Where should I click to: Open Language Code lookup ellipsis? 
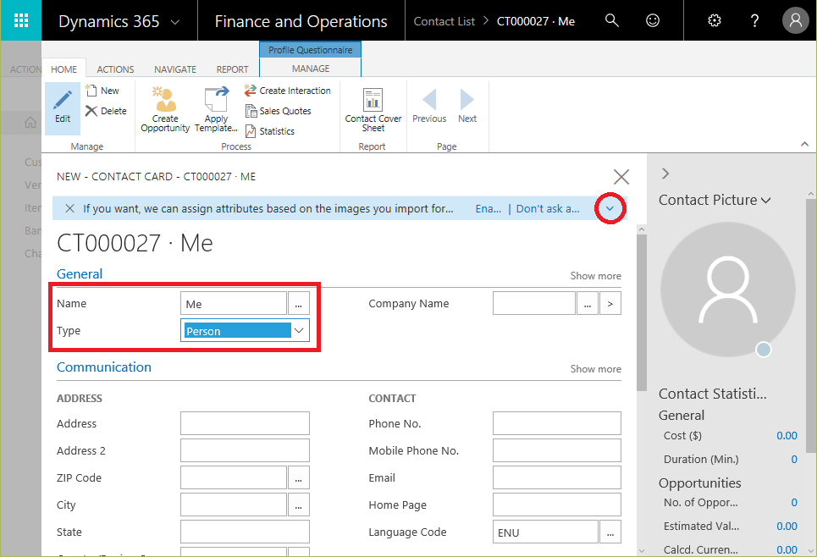(x=610, y=532)
